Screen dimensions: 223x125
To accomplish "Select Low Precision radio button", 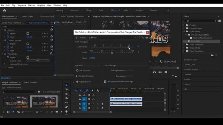I will [77, 70].
